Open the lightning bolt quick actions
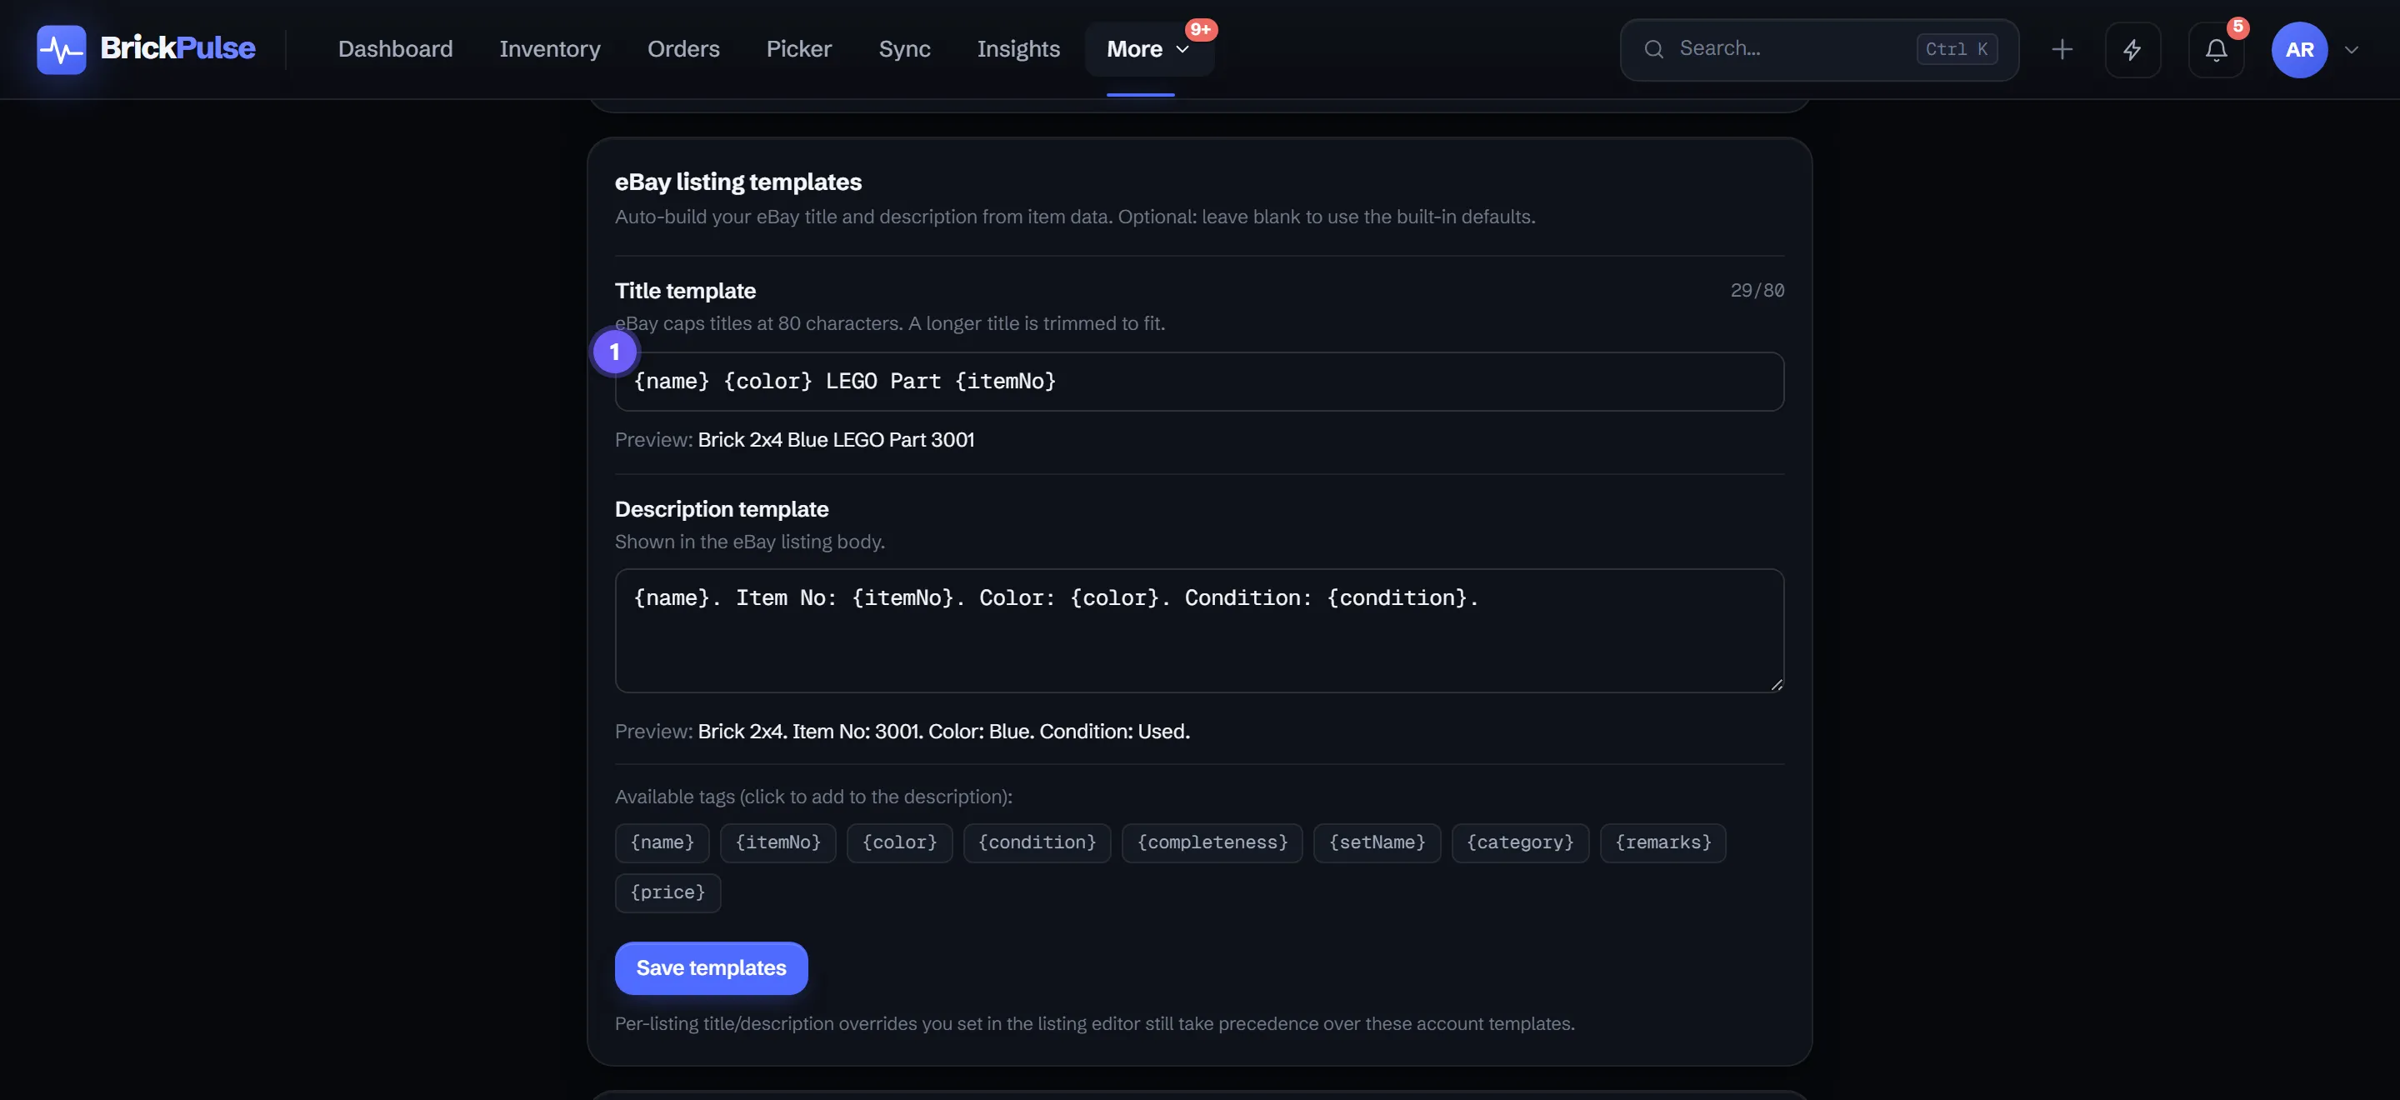Screen dimensions: 2400x1100 pos(2132,49)
